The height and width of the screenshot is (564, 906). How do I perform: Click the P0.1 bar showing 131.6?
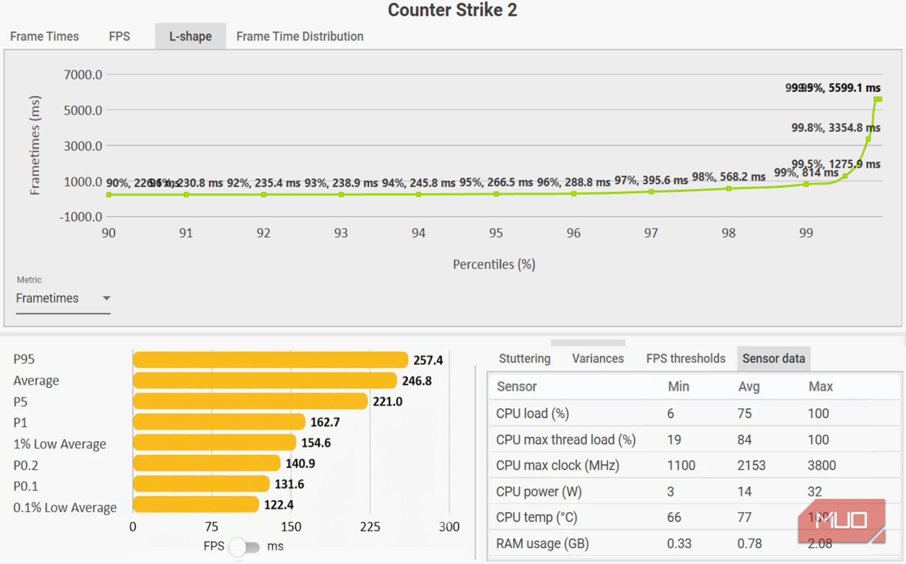[201, 484]
